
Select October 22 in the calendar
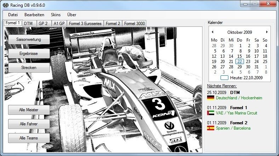coord(239,62)
